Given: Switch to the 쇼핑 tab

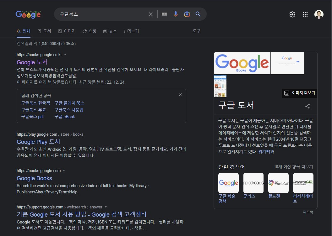Looking at the screenshot, I should pyautogui.click(x=89, y=31).
